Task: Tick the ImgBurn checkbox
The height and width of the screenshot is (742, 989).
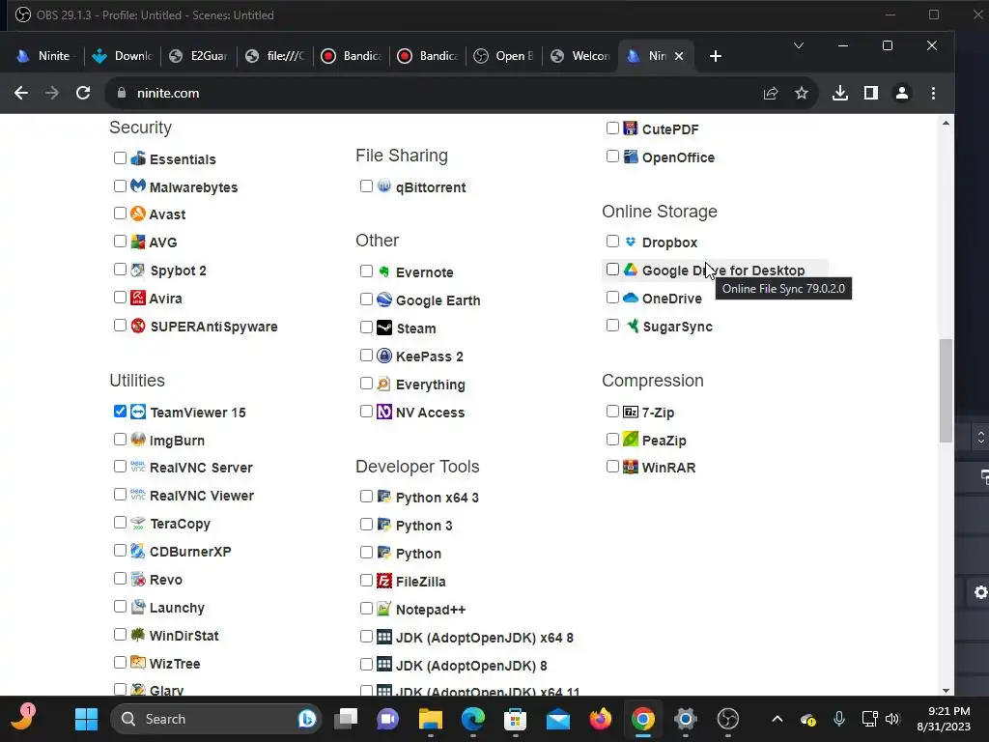Action: (120, 440)
